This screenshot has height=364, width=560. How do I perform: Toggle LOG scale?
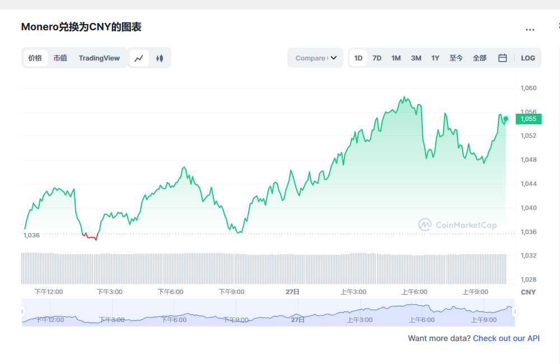(528, 58)
